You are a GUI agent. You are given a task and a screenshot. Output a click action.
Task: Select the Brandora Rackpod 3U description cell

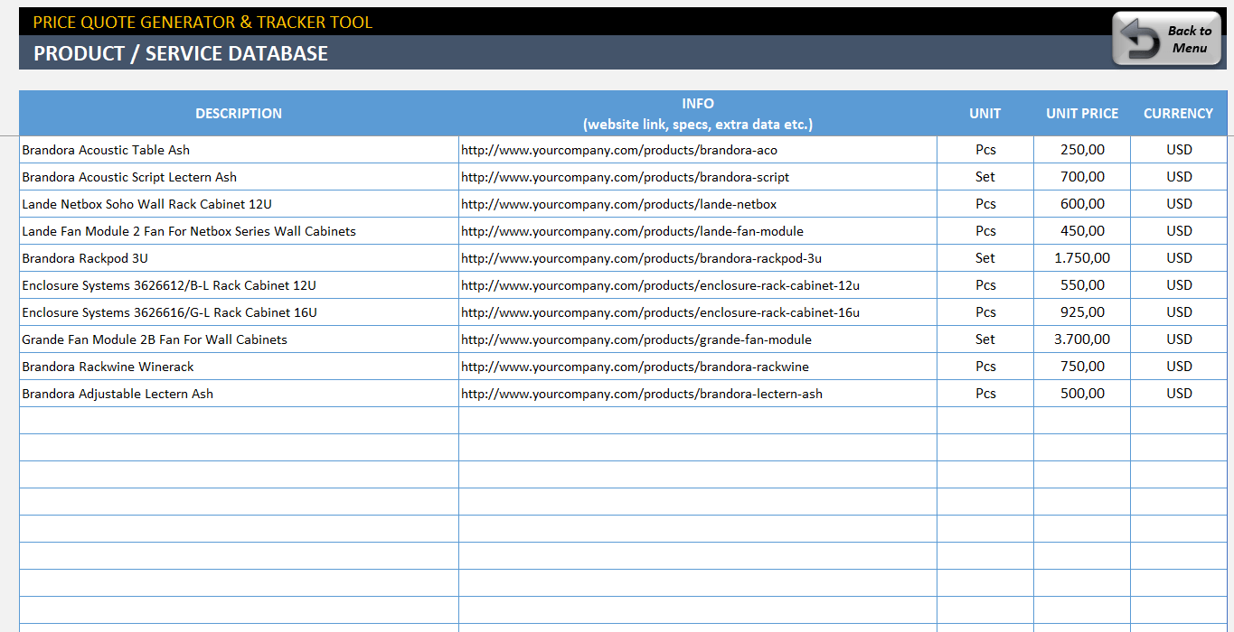[239, 258]
